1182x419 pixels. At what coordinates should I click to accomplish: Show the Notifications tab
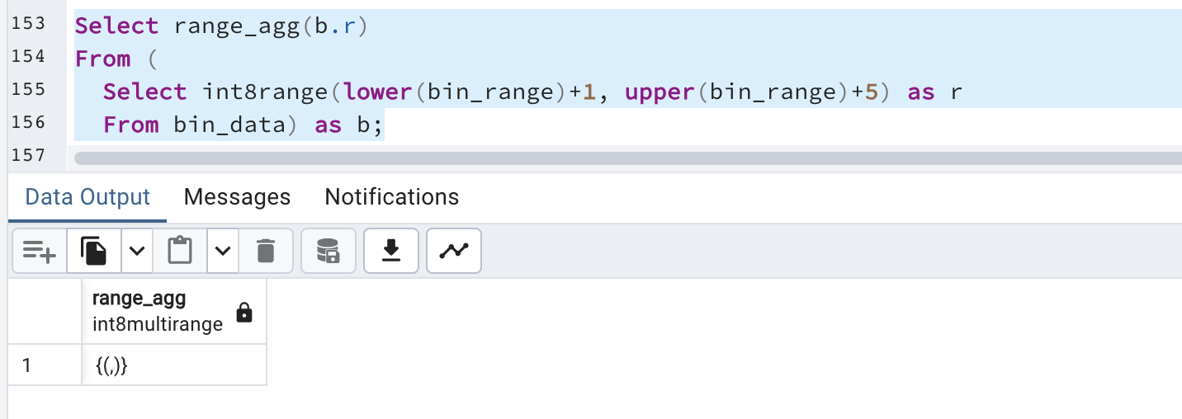point(391,197)
